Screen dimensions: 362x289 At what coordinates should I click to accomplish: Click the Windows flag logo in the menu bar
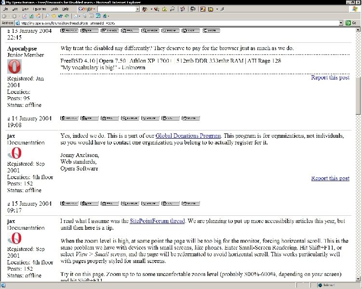click(355, 9)
